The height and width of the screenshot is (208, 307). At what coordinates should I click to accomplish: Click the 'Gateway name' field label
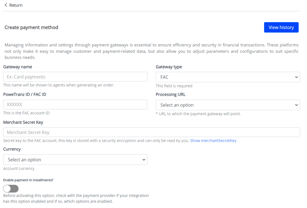[17, 67]
